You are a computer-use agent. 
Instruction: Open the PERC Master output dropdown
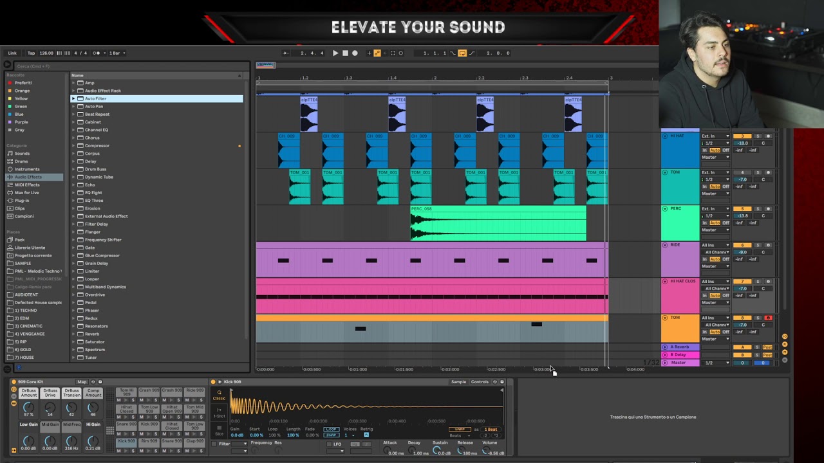click(716, 230)
